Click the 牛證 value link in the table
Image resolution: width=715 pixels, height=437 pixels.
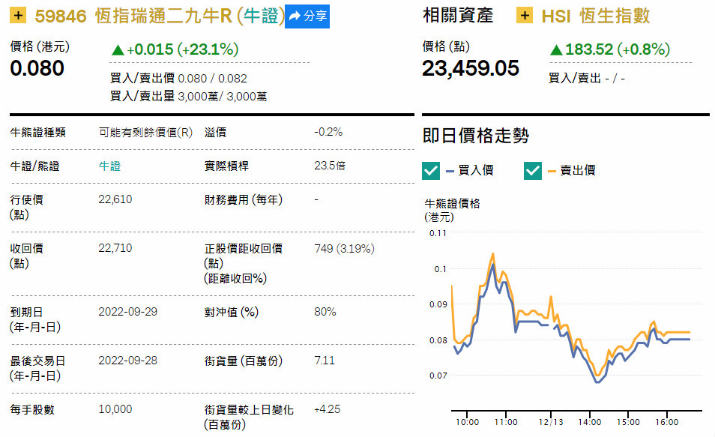110,166
